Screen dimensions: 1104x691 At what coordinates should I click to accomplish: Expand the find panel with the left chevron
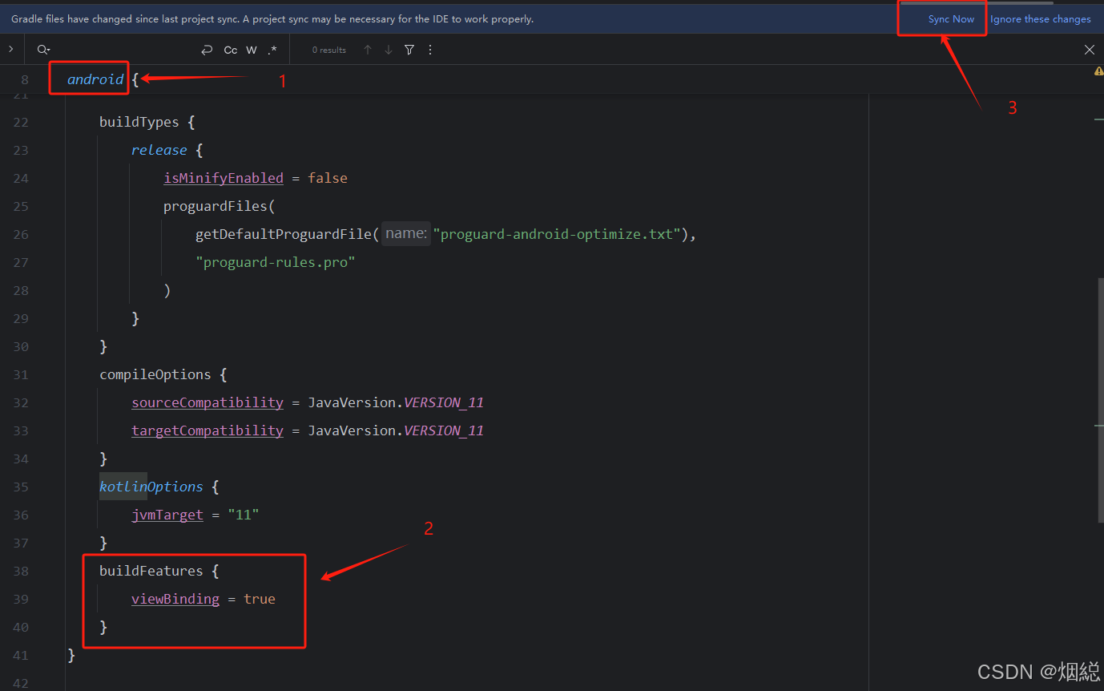point(11,49)
